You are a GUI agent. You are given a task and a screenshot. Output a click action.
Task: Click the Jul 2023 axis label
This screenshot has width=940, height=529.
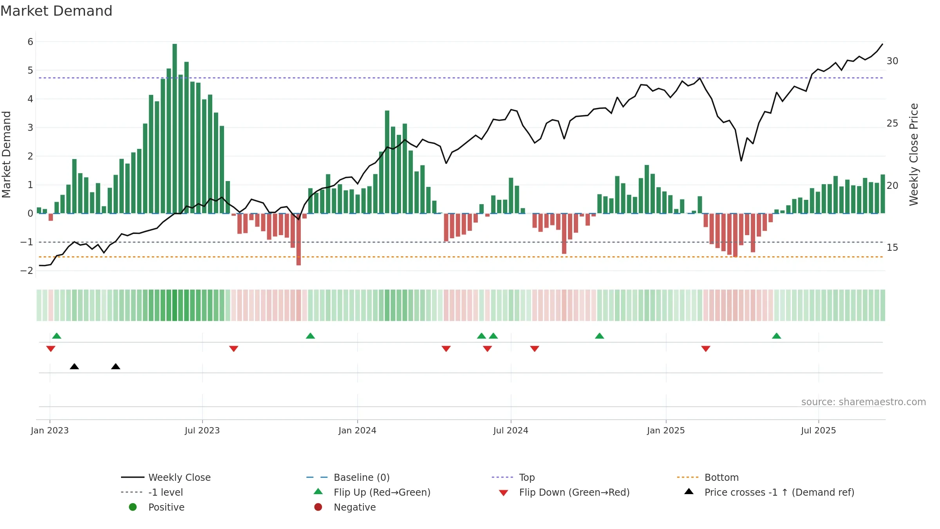tap(202, 430)
